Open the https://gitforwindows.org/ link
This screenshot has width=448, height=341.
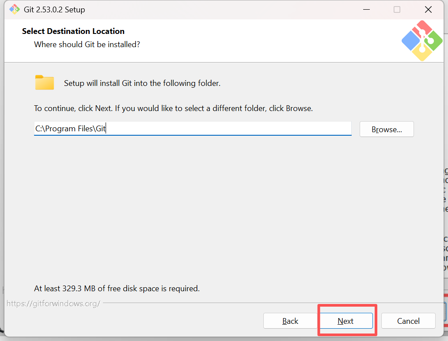point(53,304)
